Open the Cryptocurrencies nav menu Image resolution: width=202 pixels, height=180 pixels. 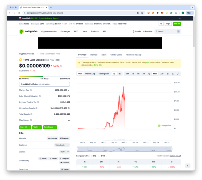[x=49, y=31]
